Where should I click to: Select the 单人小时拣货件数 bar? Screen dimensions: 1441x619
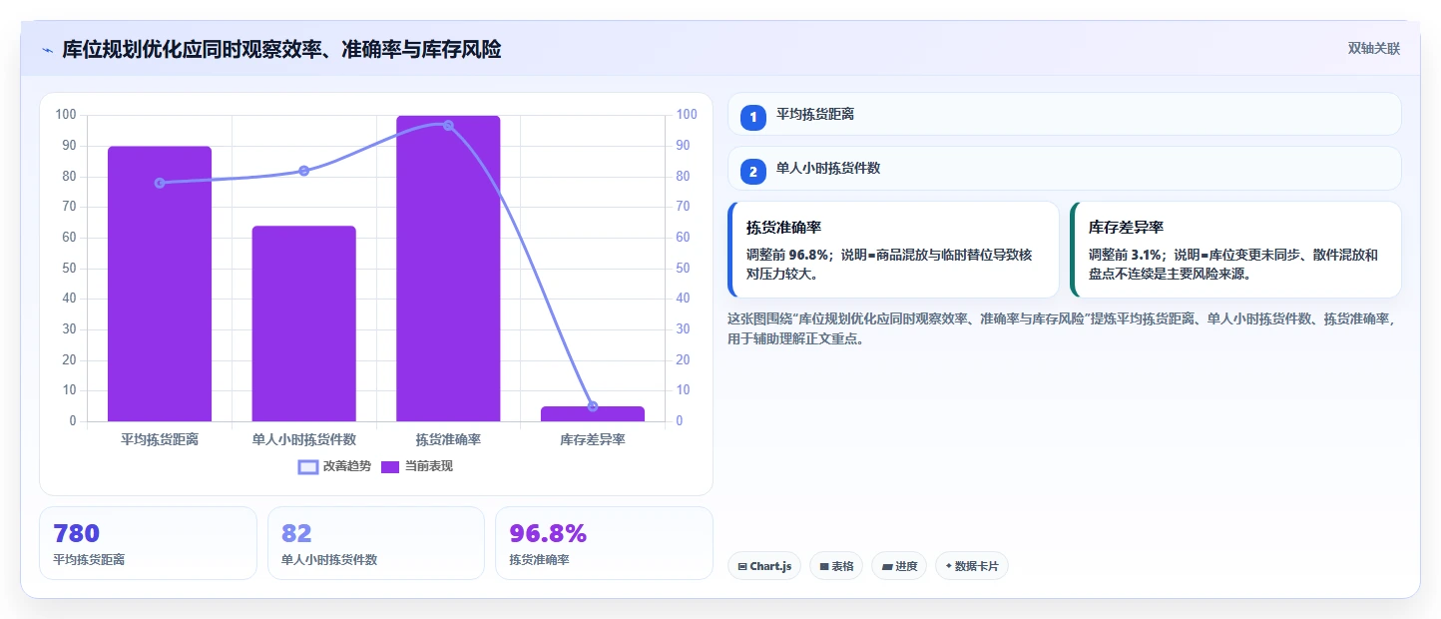303,323
